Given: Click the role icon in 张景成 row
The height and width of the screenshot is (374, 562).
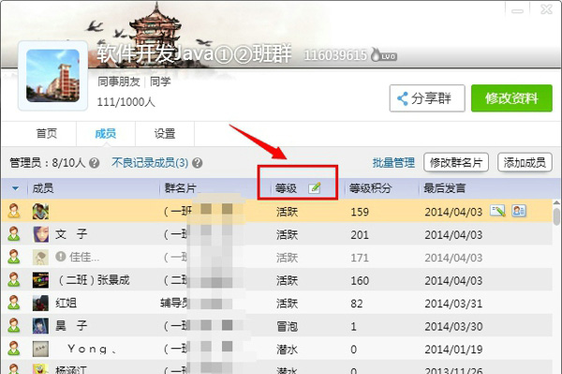Looking at the screenshot, I should pyautogui.click(x=14, y=279).
